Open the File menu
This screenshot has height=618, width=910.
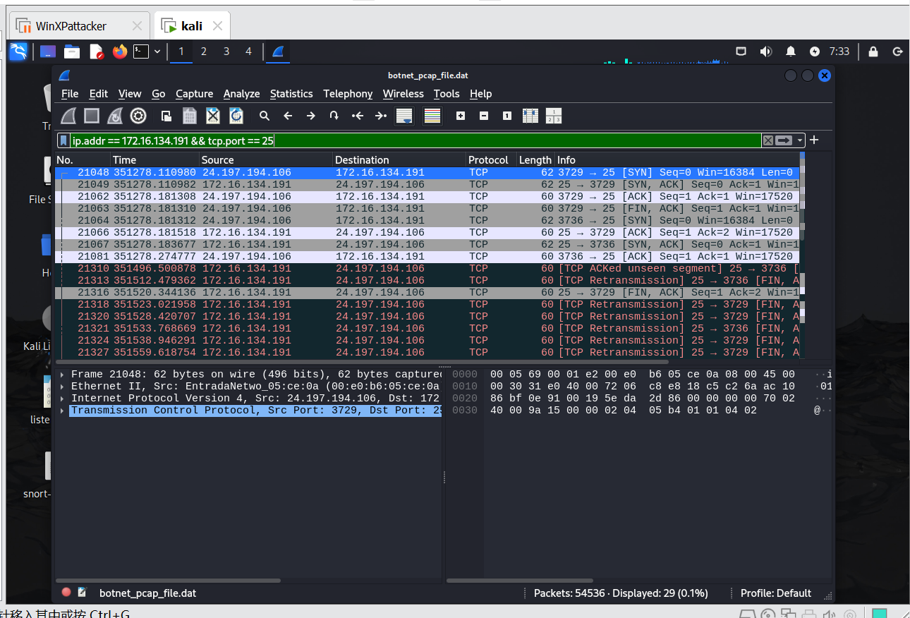(x=70, y=94)
